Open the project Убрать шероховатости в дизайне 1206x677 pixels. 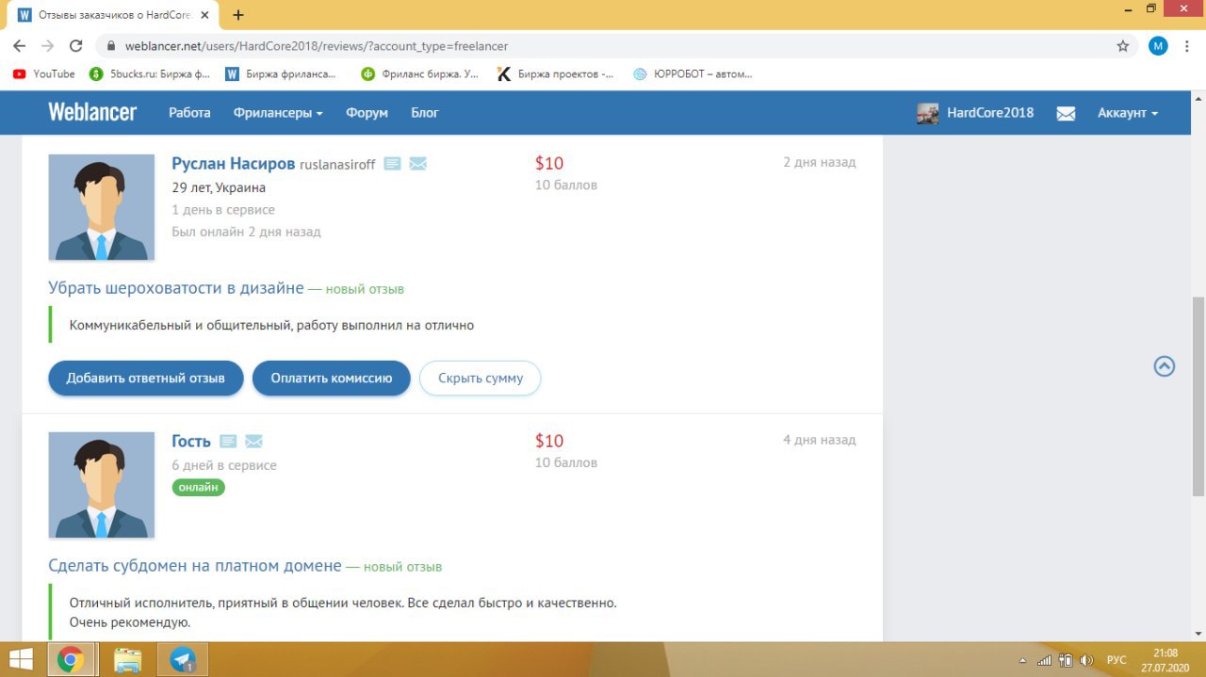(176, 288)
